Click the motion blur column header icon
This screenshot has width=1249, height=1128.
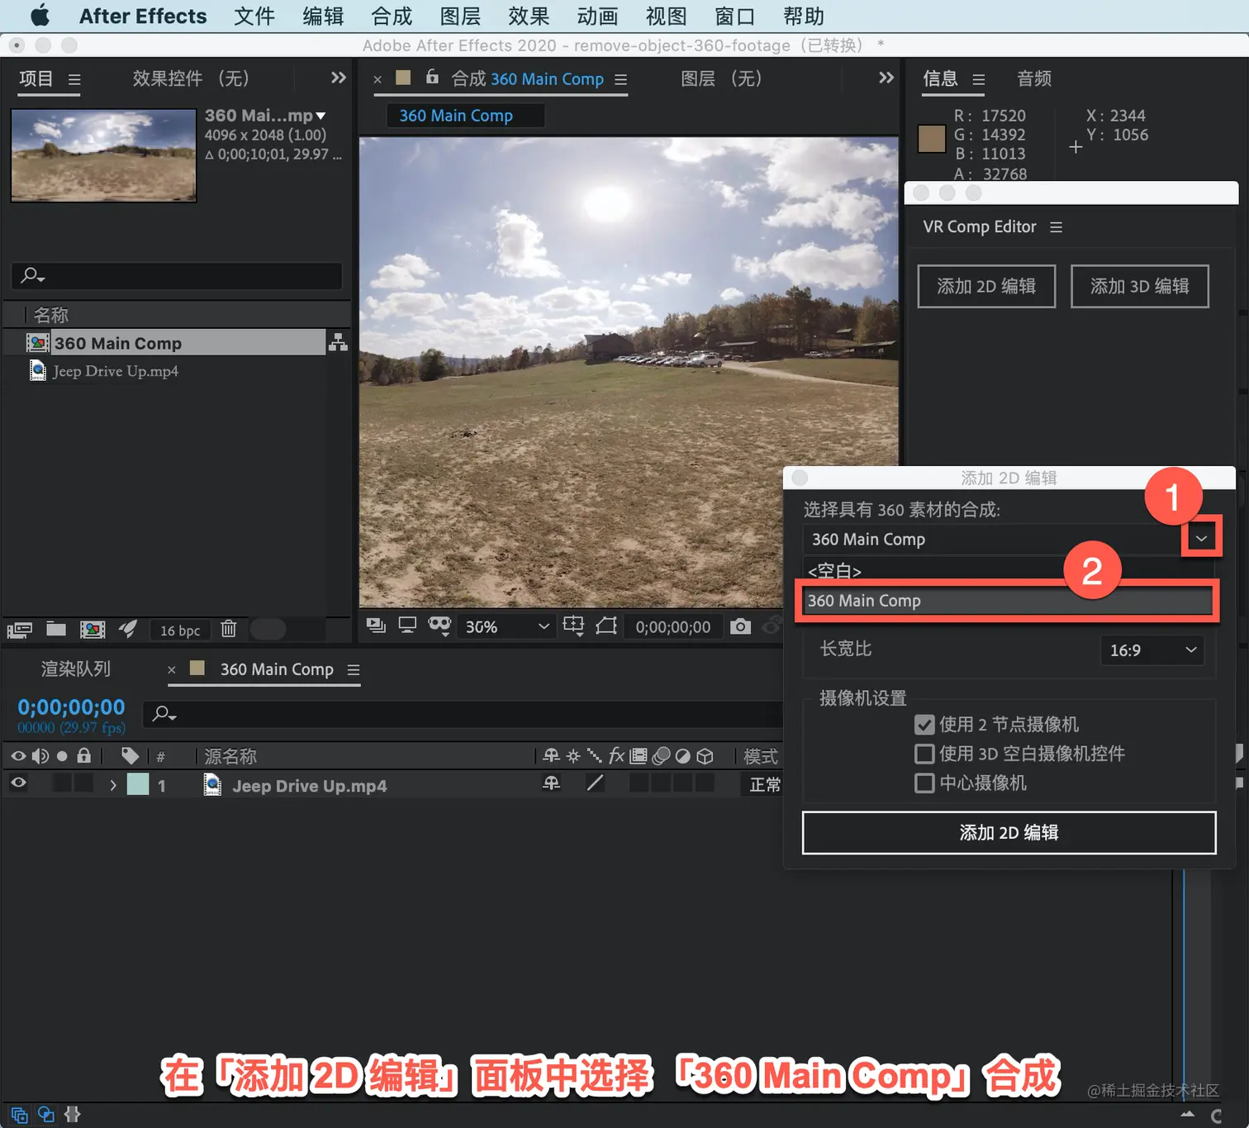pos(661,755)
